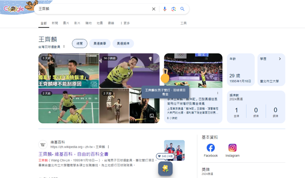Open the CTS news thumbnail from 1 天前

click(x=68, y=71)
